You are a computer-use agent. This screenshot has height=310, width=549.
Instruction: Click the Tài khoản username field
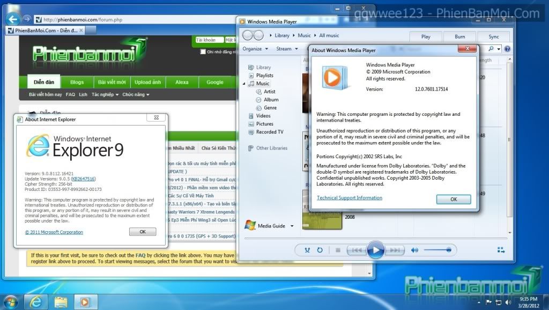pos(210,40)
